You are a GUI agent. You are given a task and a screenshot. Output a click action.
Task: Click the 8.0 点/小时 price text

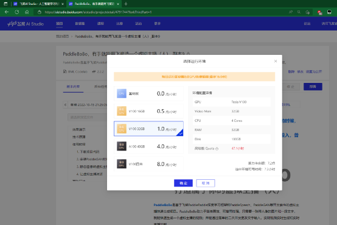click(167, 164)
